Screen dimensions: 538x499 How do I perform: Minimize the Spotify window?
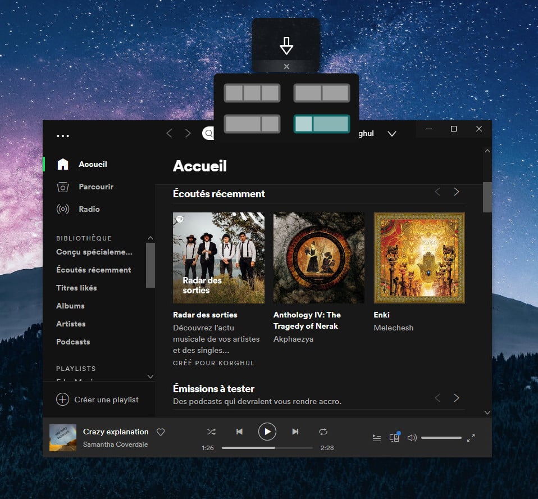coord(429,129)
